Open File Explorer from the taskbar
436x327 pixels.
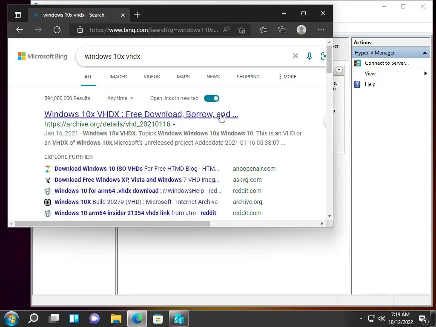click(116, 318)
